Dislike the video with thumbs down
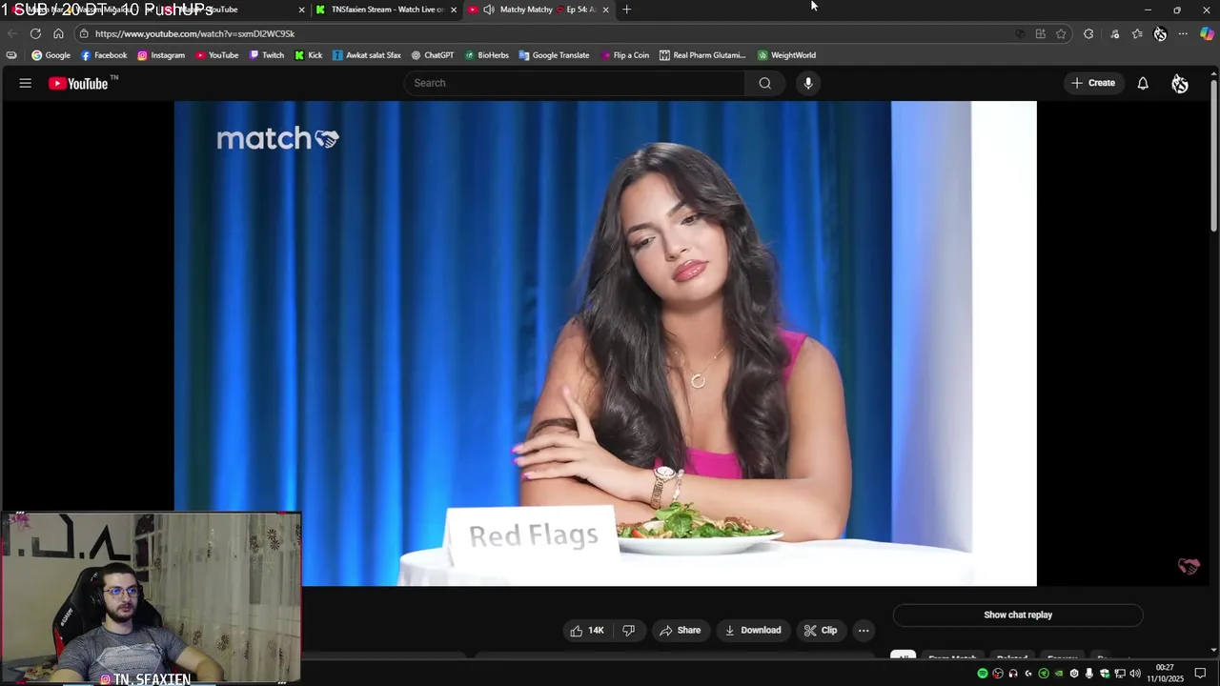 point(628,630)
